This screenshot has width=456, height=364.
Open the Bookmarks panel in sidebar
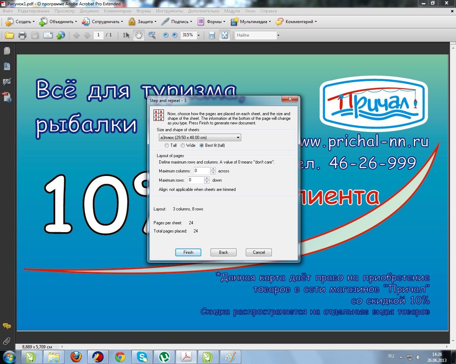7,66
